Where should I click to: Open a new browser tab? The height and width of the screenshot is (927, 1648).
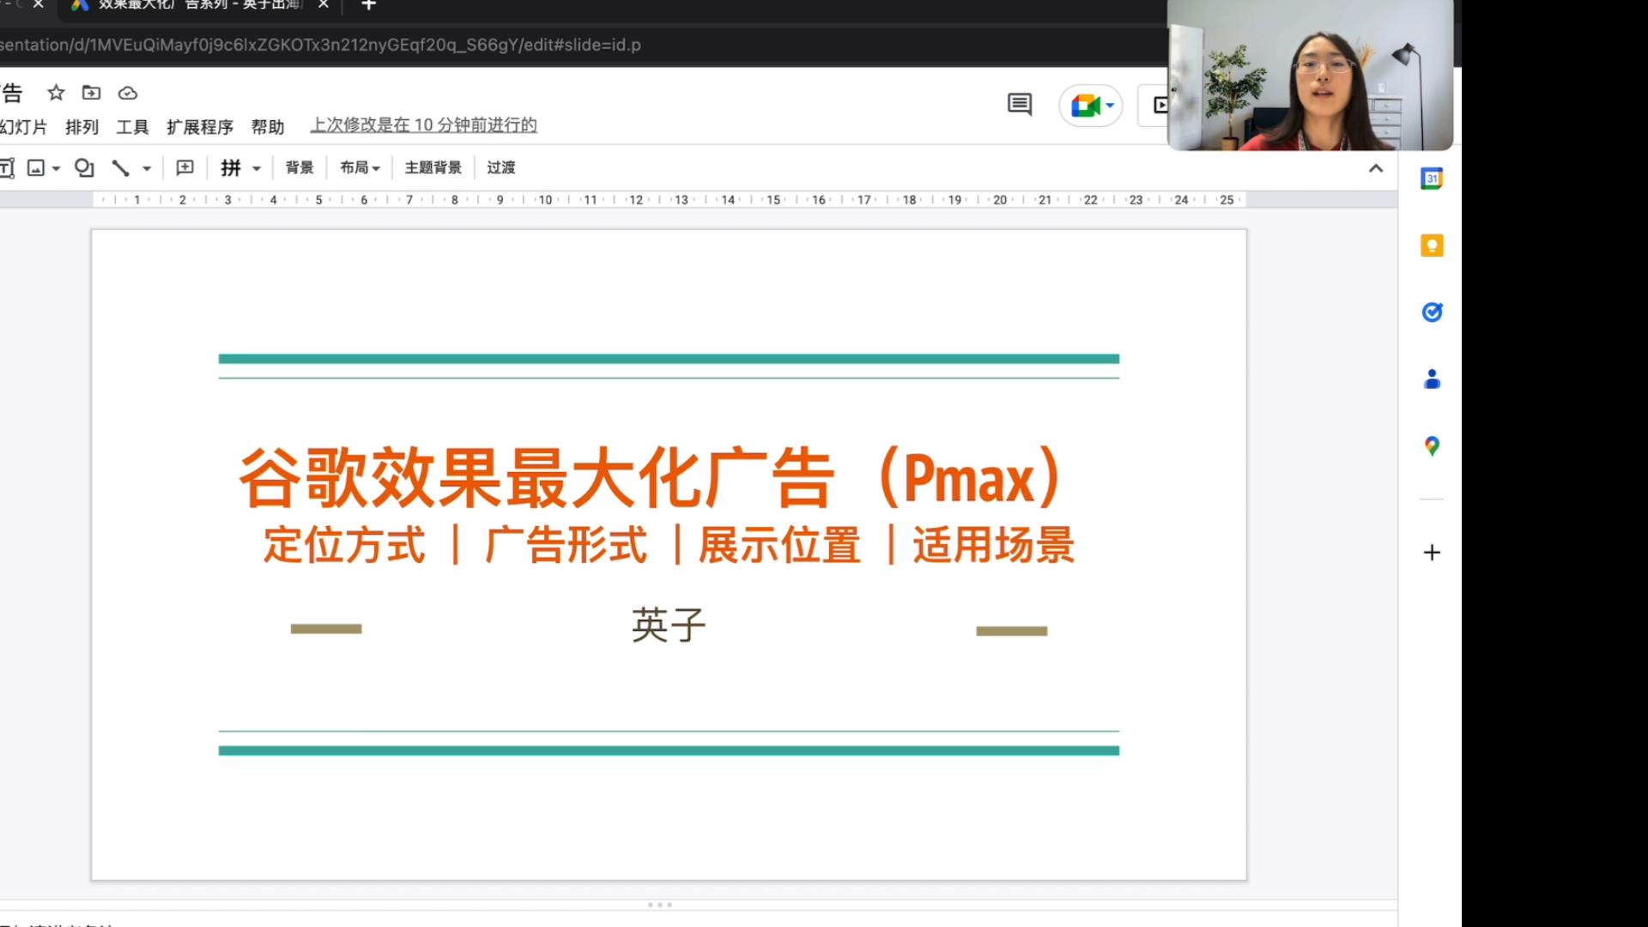(x=369, y=5)
